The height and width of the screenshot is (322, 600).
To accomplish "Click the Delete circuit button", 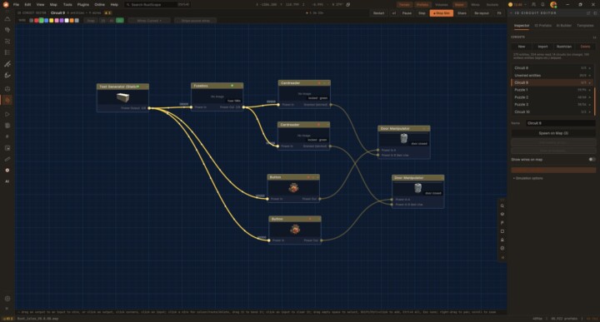I will (x=586, y=47).
